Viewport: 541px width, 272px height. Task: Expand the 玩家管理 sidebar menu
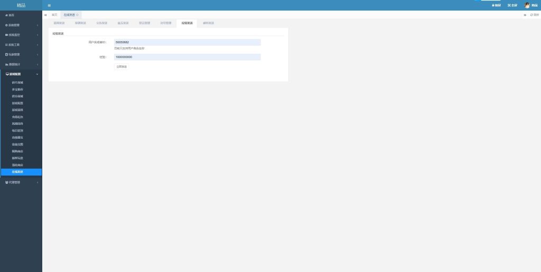click(x=15, y=54)
